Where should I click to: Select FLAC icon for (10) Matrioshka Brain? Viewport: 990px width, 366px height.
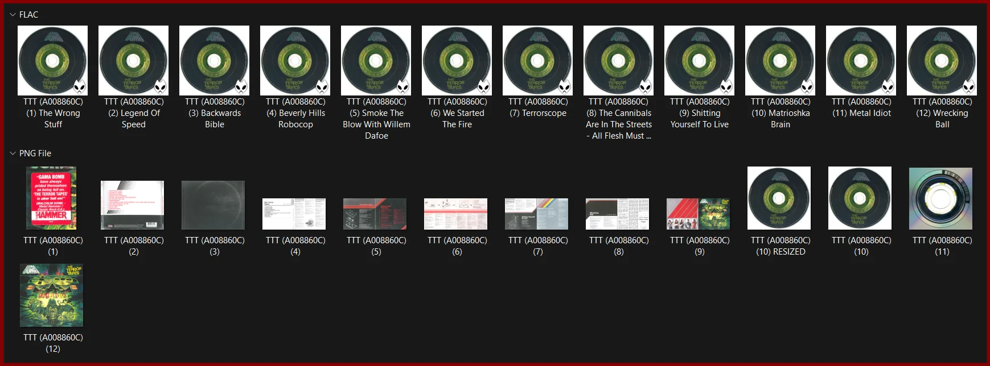pos(781,60)
